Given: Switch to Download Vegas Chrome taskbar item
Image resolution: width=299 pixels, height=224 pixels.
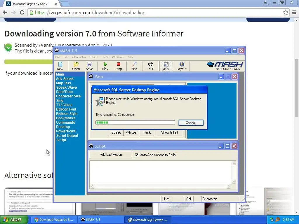Looking at the screenshot, I should point(54,220).
